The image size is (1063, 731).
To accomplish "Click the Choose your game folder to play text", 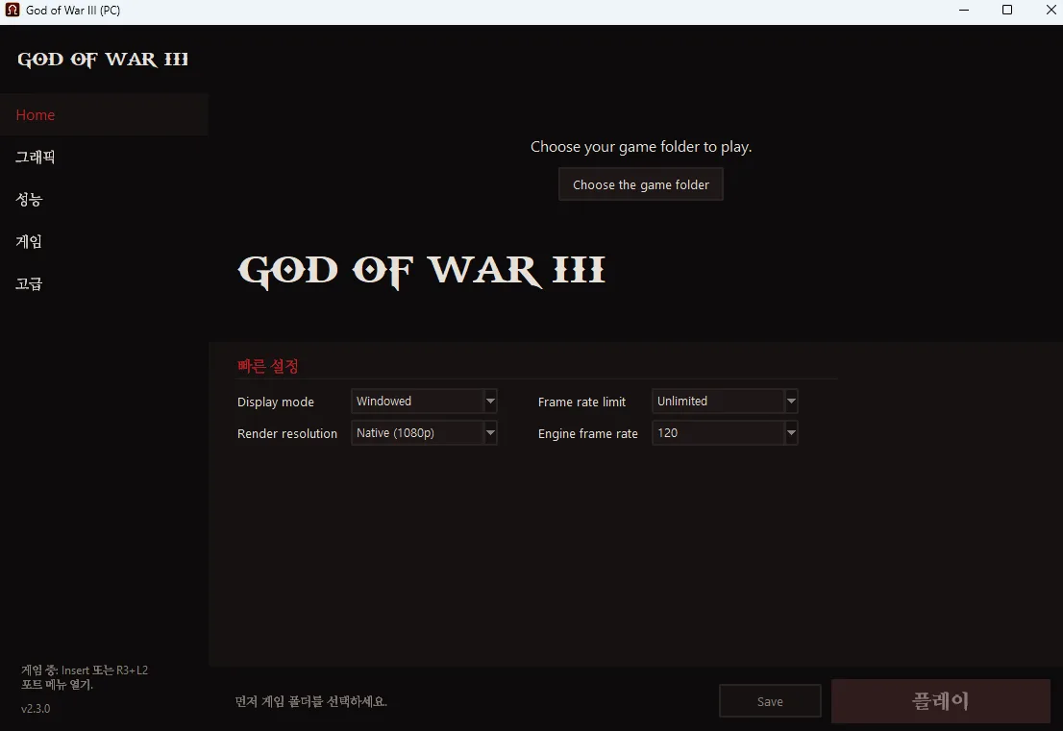I will (641, 147).
